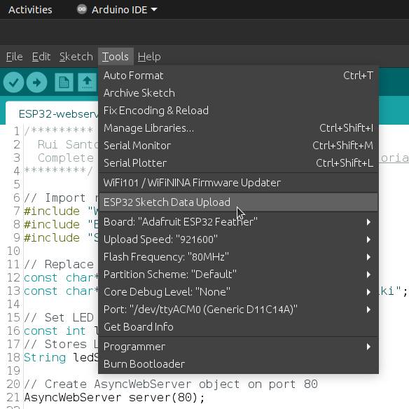Open Manage Libraries from the menu
Image resolution: width=409 pixels, height=409 pixels.
pyautogui.click(x=238, y=128)
